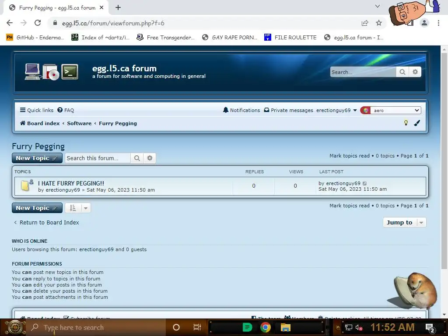Click the paintbrush icon in navbar
Image resolution: width=448 pixels, height=336 pixels.
pyautogui.click(x=417, y=123)
